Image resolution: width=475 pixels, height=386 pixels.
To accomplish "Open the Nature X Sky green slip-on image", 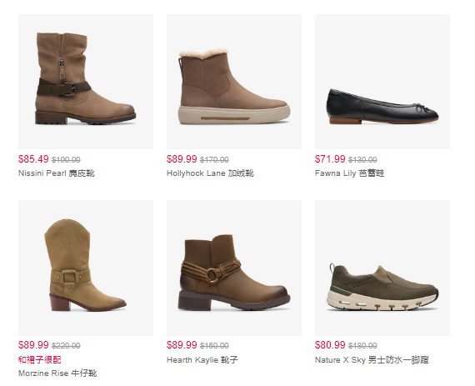I will 382,268.
